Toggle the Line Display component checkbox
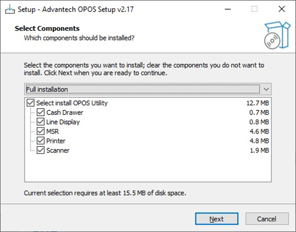This screenshot has width=296, height=232. tap(41, 122)
